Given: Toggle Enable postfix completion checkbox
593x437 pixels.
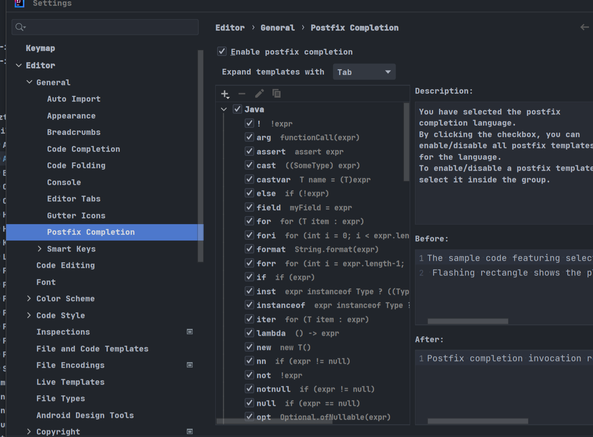Looking at the screenshot, I should (222, 51).
